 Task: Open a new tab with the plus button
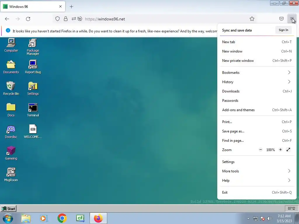pos(72,7)
